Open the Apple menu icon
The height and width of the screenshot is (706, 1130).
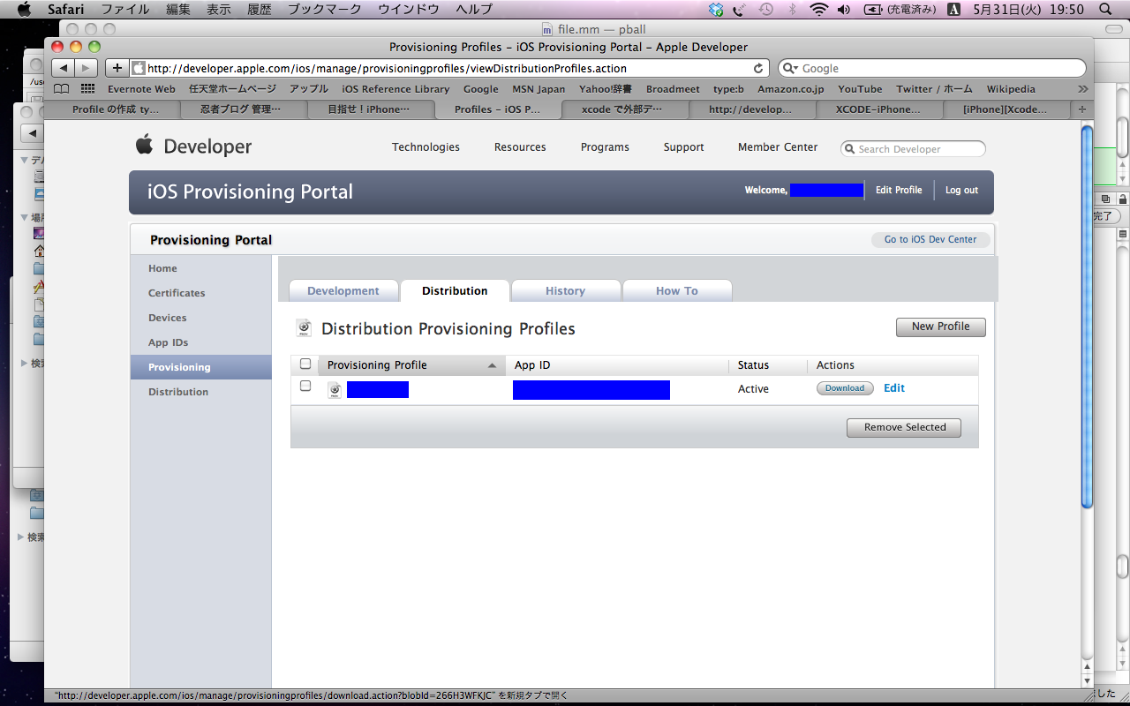(24, 10)
